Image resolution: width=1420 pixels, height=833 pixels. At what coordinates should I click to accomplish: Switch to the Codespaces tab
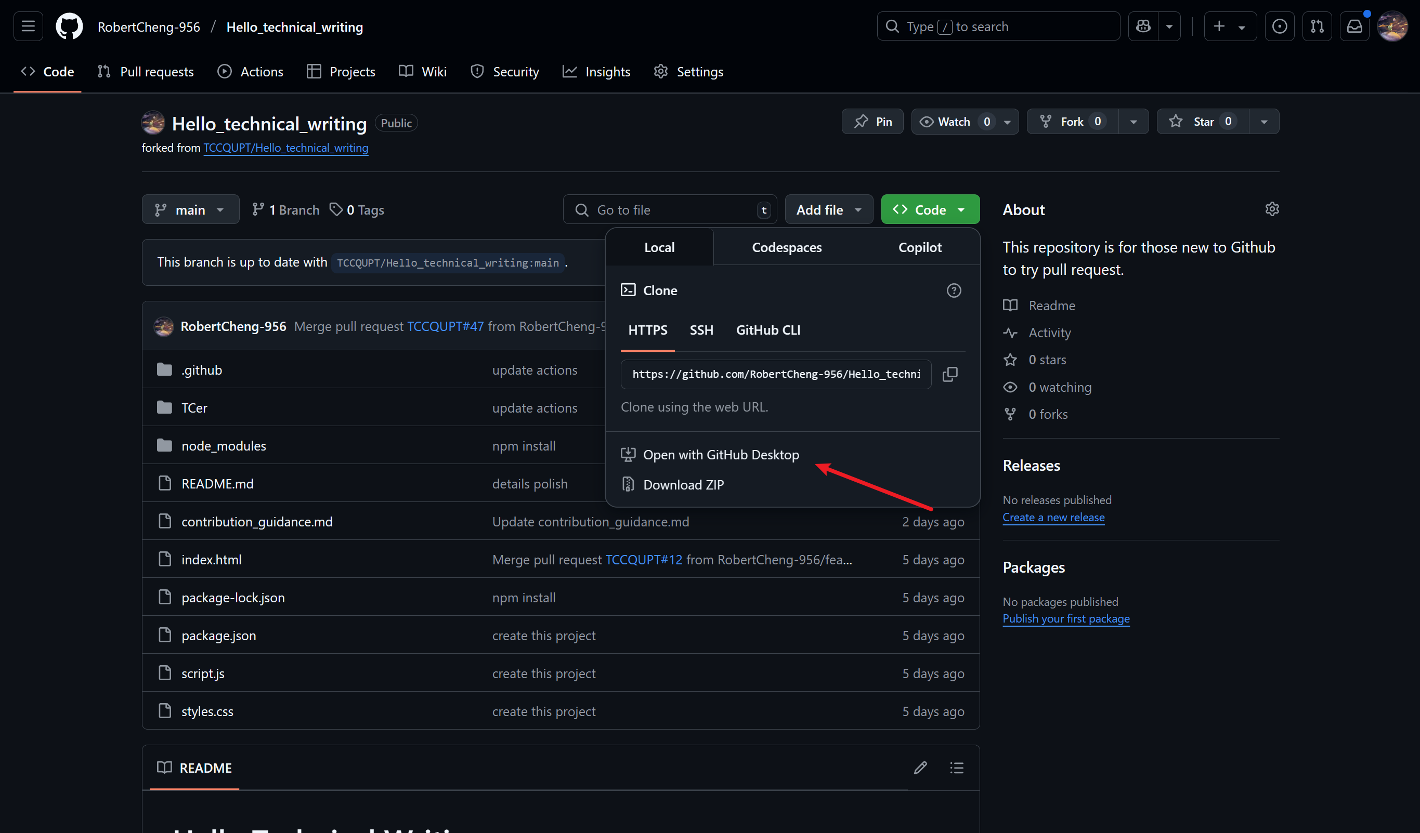787,247
